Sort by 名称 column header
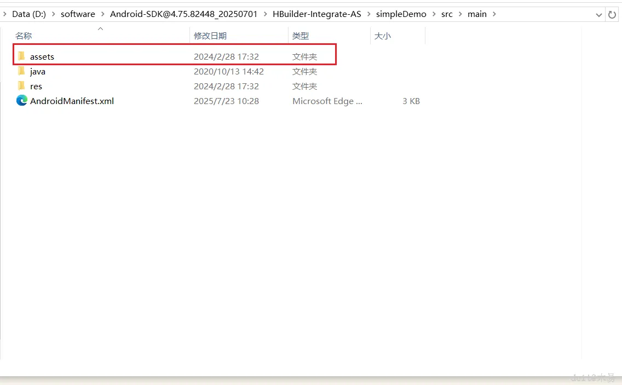The height and width of the screenshot is (385, 622). [x=24, y=36]
